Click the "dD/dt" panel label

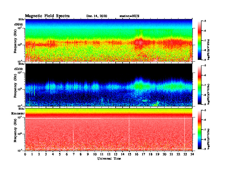19,69
